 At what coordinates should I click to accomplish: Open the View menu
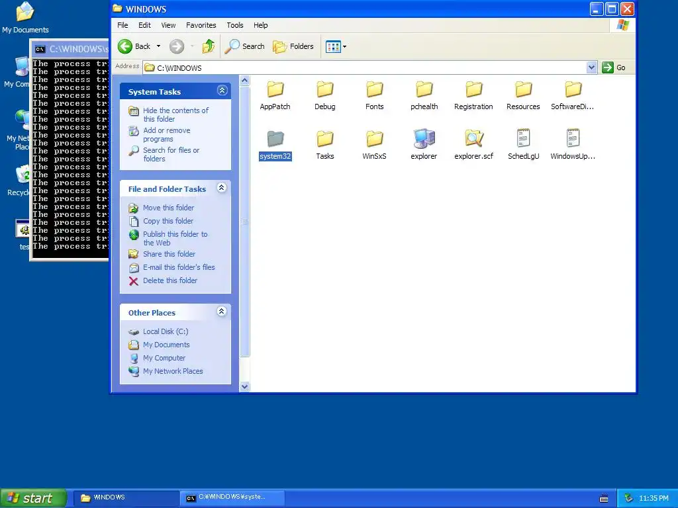[x=168, y=25]
